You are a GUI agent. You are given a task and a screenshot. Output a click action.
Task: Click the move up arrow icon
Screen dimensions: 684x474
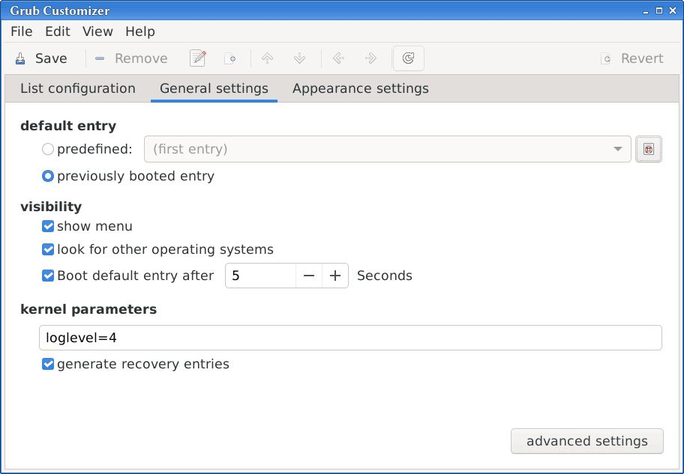pos(268,58)
